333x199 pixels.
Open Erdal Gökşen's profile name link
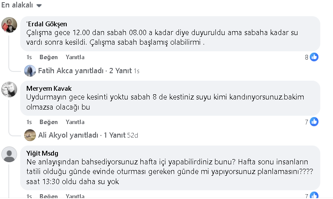pyautogui.click(x=47, y=24)
